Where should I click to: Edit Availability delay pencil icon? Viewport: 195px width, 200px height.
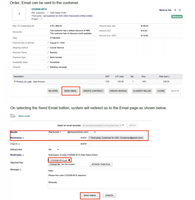coord(48,62)
